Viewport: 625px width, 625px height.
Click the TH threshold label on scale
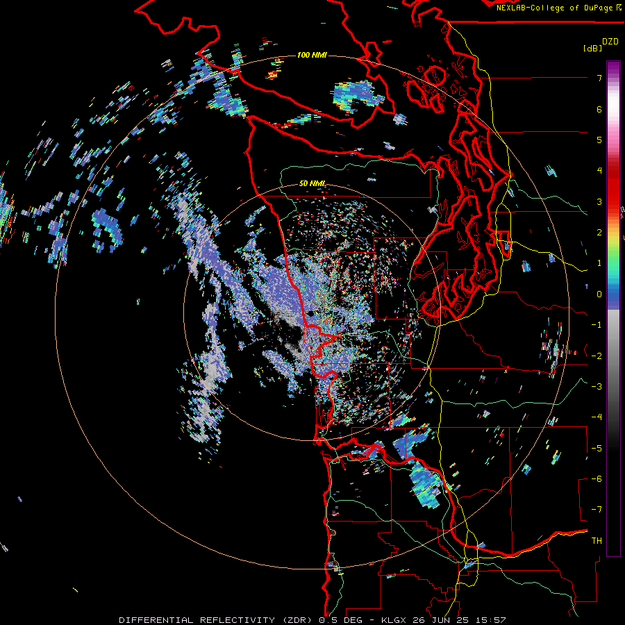(597, 541)
